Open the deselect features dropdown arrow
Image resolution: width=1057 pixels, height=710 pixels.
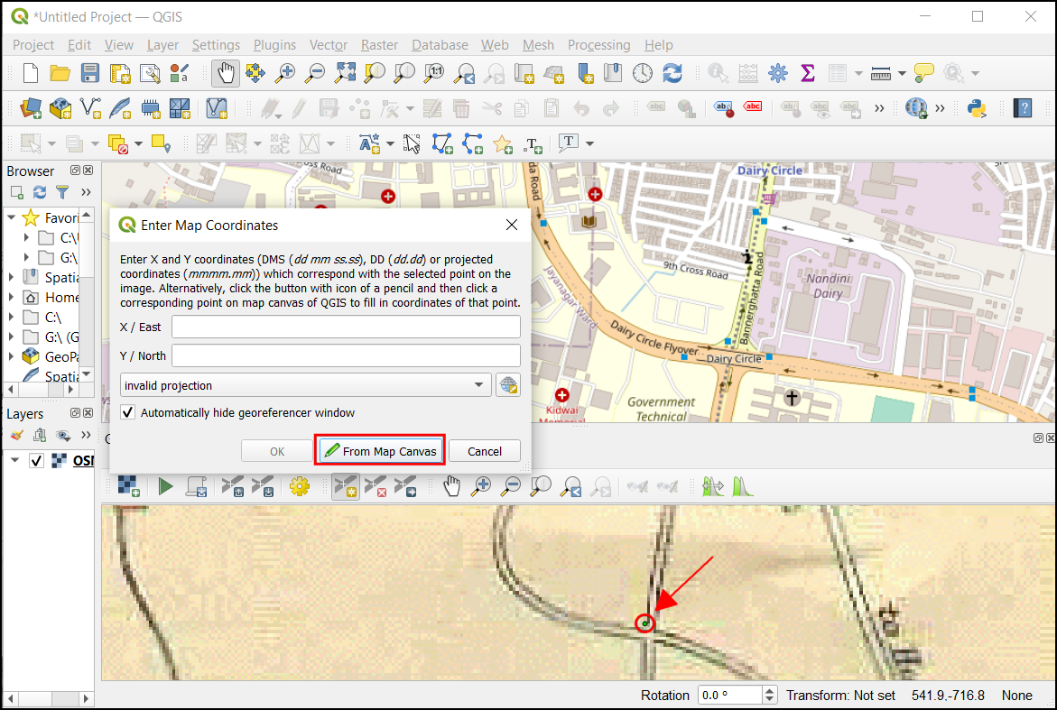(138, 143)
